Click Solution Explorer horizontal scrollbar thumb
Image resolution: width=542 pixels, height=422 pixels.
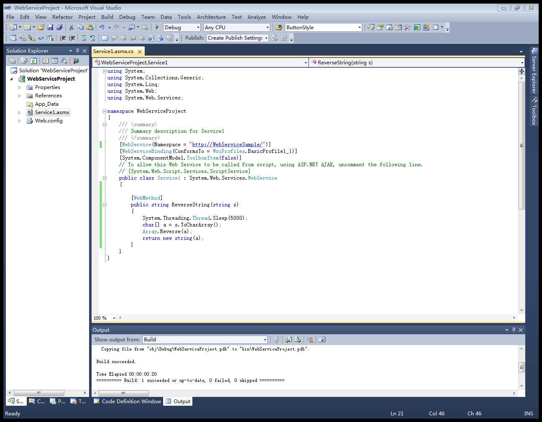(39, 393)
